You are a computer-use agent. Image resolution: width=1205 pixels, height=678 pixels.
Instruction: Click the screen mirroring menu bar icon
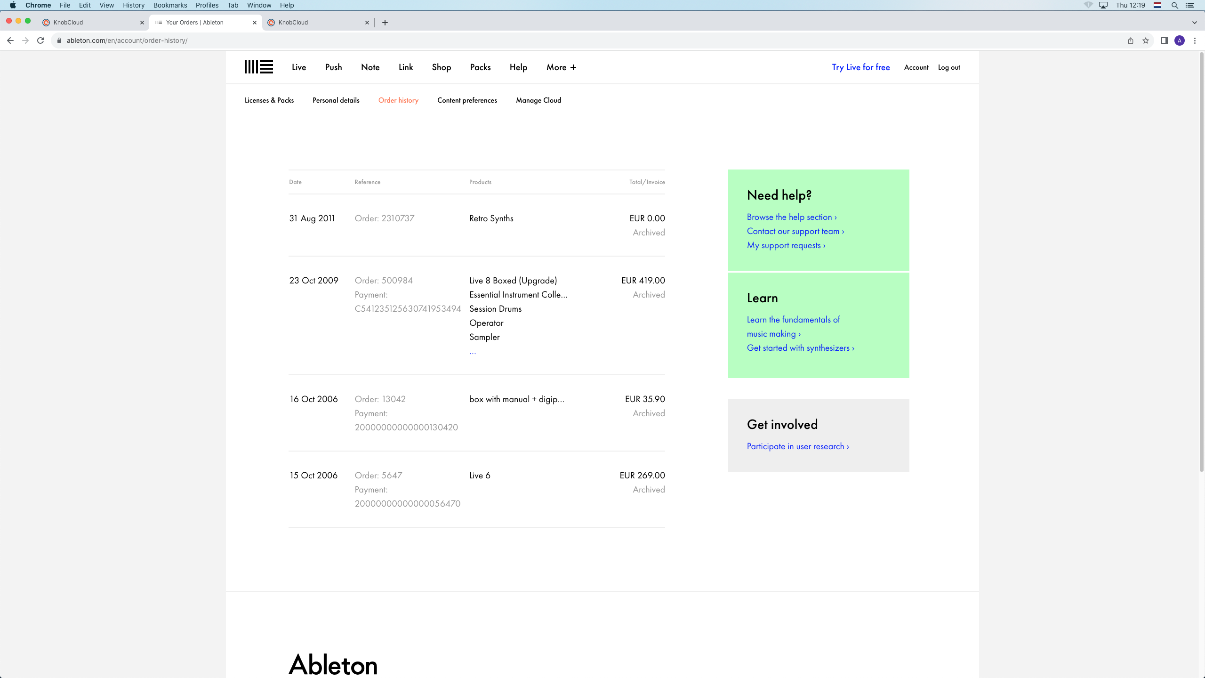point(1104,5)
